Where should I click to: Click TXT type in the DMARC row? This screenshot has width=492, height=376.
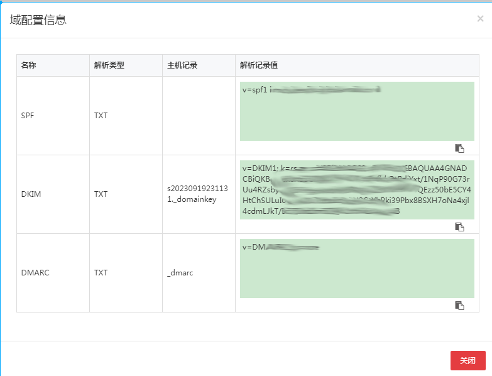click(x=101, y=273)
